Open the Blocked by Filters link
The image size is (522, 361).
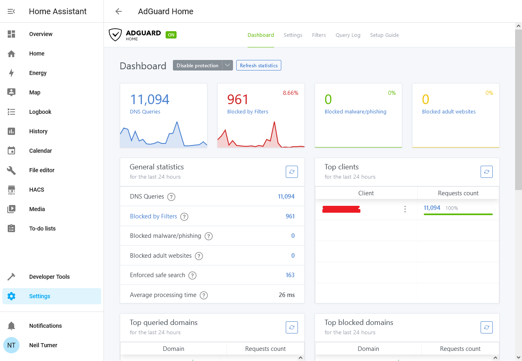[x=153, y=216]
